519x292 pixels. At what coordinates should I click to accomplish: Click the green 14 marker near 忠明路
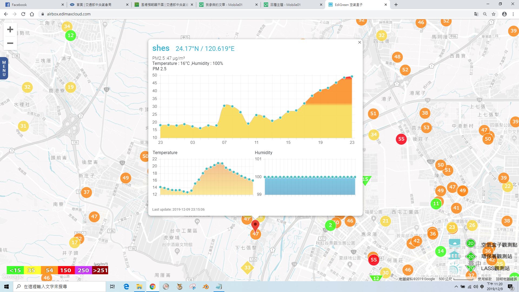point(441,251)
